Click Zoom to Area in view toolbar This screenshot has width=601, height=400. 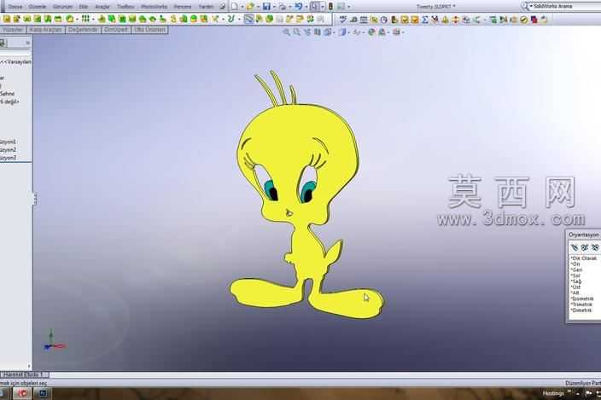click(297, 32)
